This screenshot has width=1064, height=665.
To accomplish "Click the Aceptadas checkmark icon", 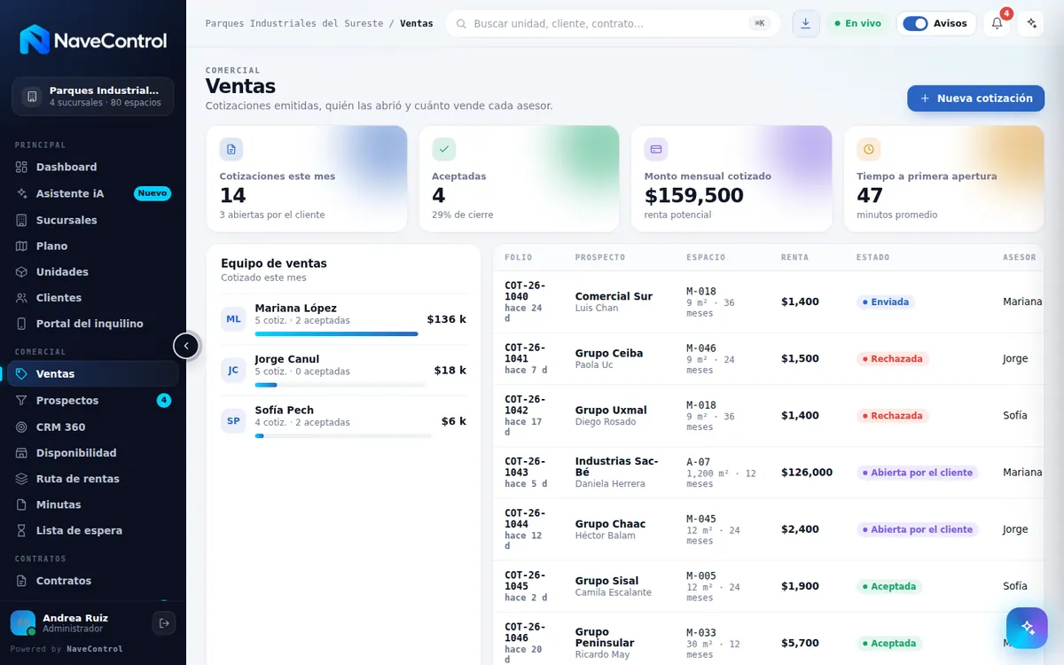I will click(x=444, y=149).
